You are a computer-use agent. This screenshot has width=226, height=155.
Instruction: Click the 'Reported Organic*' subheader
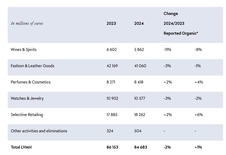click(181, 33)
